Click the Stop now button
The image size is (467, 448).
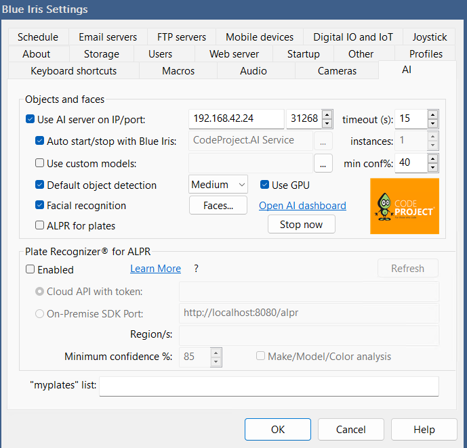(301, 225)
